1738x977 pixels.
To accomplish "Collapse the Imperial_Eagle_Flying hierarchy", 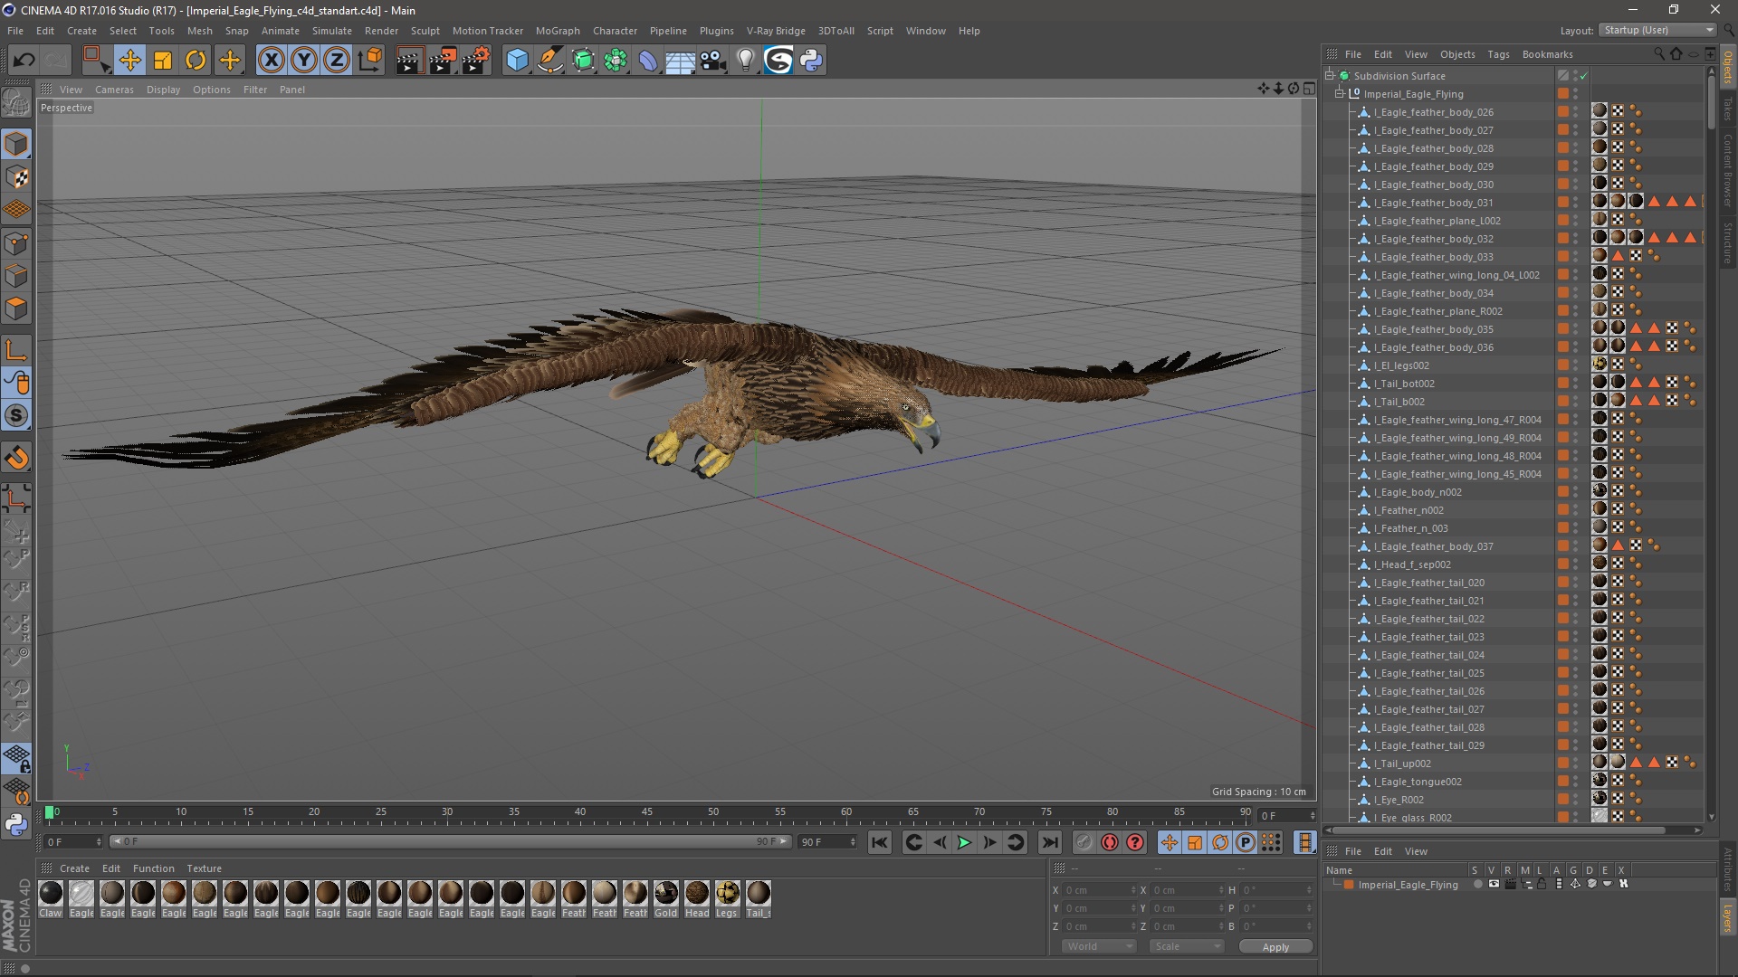I will (x=1340, y=94).
